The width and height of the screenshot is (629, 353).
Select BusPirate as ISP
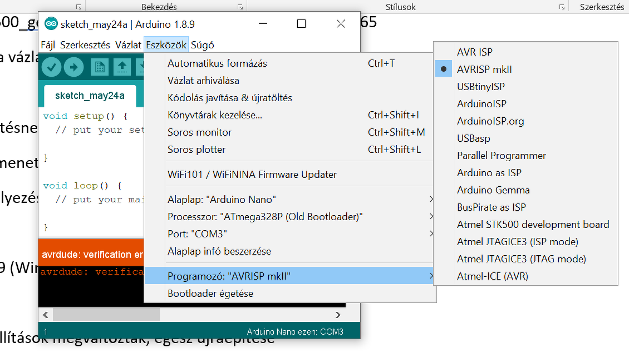point(525,207)
